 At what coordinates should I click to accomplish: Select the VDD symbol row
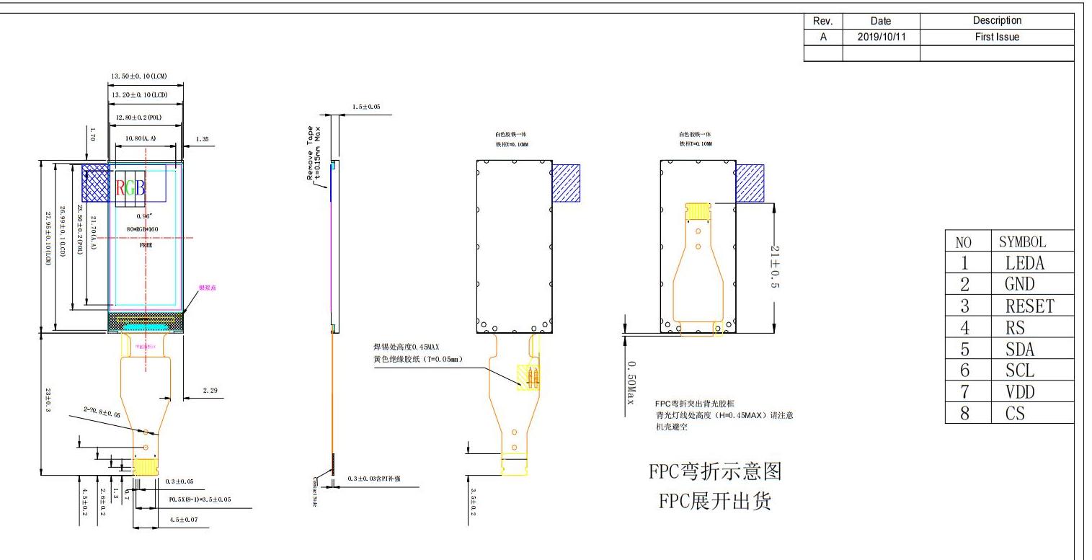[x=1019, y=392]
